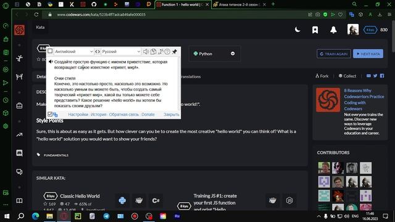Image resolution: width=395 pixels, height=222 pixels.
Task: Click the Codewars logo in sidebar
Action: [x=19, y=30]
